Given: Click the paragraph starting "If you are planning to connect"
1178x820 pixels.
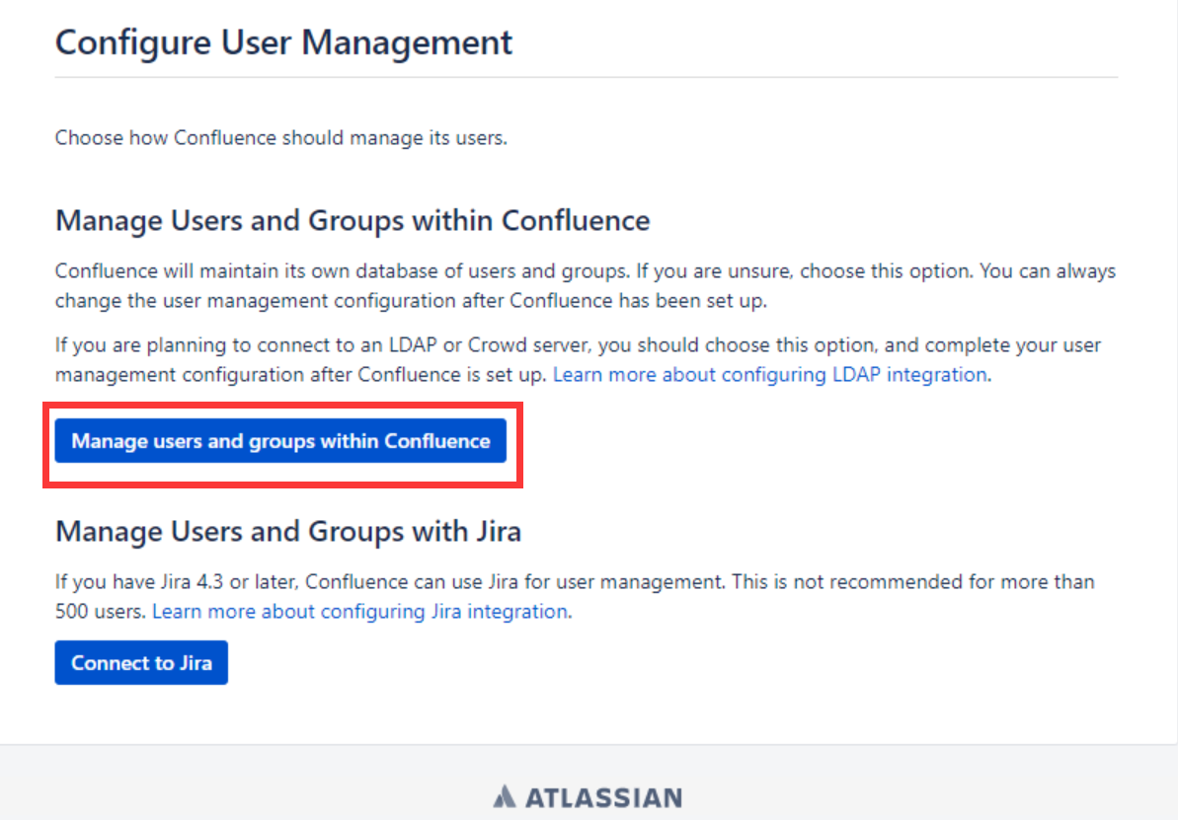Looking at the screenshot, I should point(579,360).
